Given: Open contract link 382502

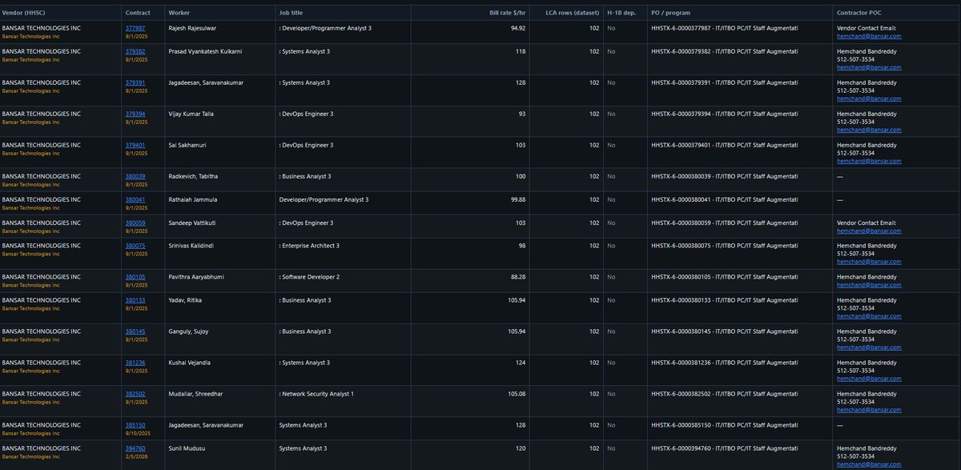Looking at the screenshot, I should click(135, 394).
